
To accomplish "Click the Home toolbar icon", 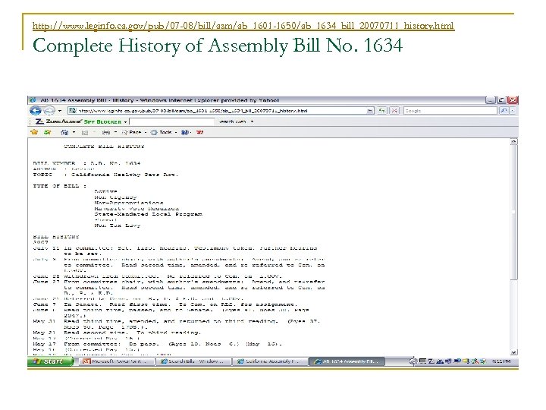I will [x=64, y=132].
